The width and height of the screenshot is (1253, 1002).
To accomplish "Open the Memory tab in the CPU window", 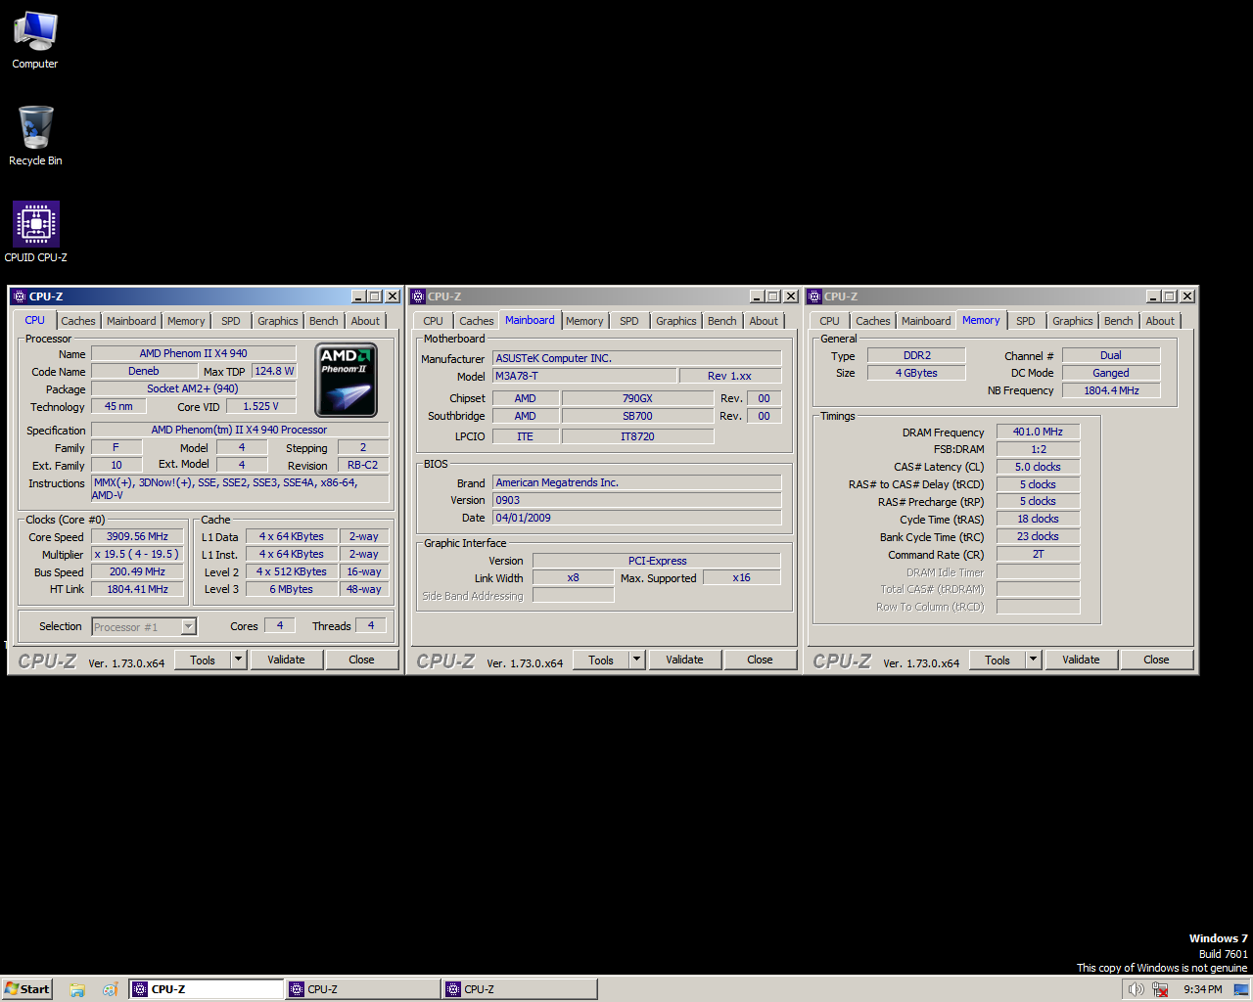I will pos(186,321).
